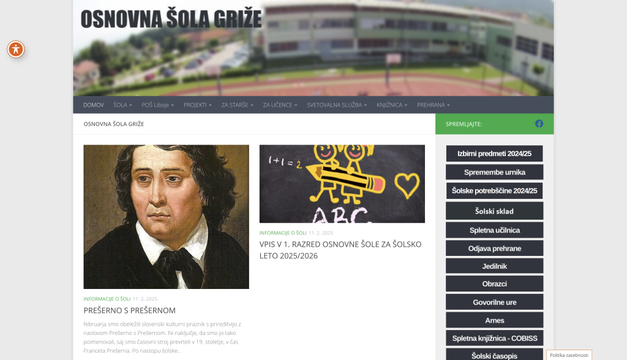Screen dimensions: 627x360
Task: Expand the POŠ Liboje menu
Action: (x=157, y=105)
